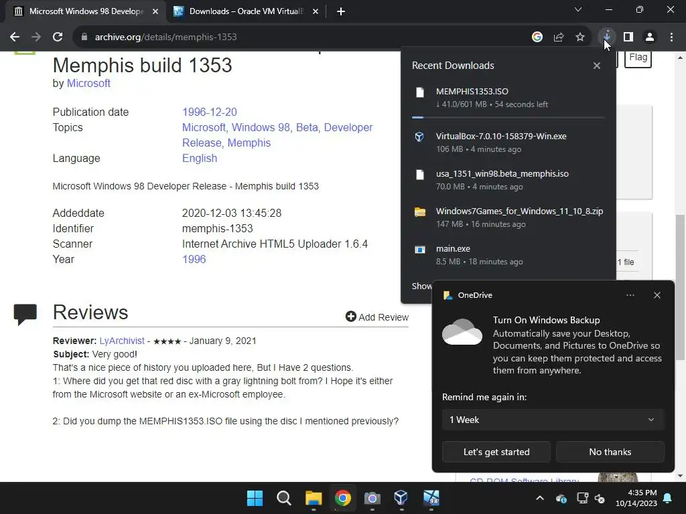Click the page vertical scrollbar thumb
Viewport: 686px width, 514px height.
[680, 287]
